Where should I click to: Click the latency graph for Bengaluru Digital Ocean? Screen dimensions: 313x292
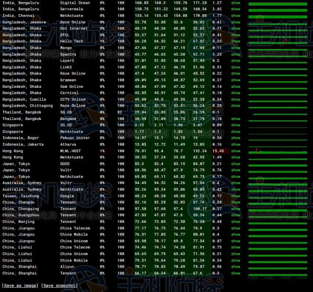(x=277, y=3)
